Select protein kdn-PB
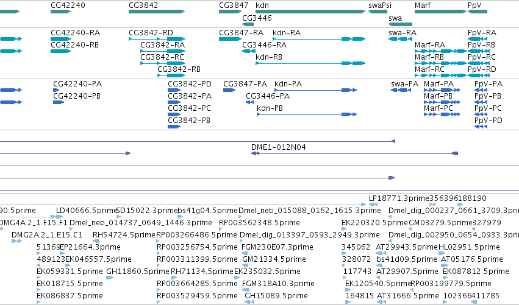 [x=307, y=114]
